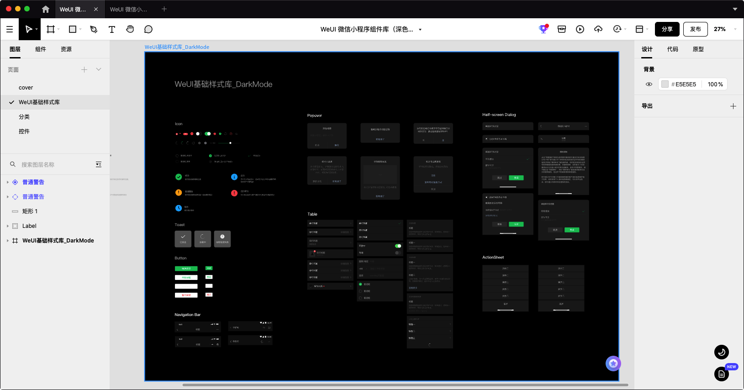Open the AI assistant icon in toolbar
Image resolution: width=744 pixels, height=390 pixels.
543,29
